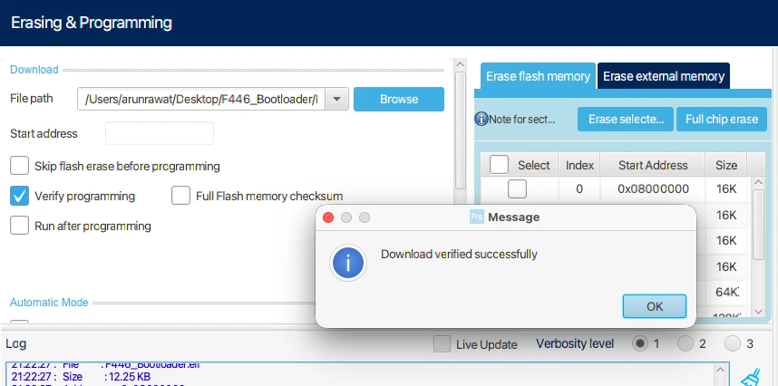The width and height of the screenshot is (778, 386).
Task: Click the Full chip erase button
Action: 721,119
